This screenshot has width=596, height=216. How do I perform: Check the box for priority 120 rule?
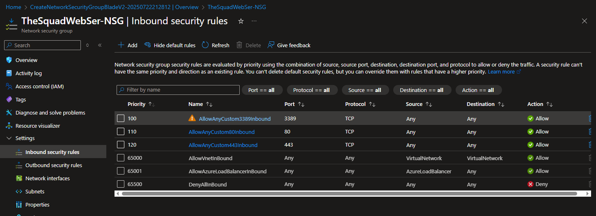(x=121, y=145)
